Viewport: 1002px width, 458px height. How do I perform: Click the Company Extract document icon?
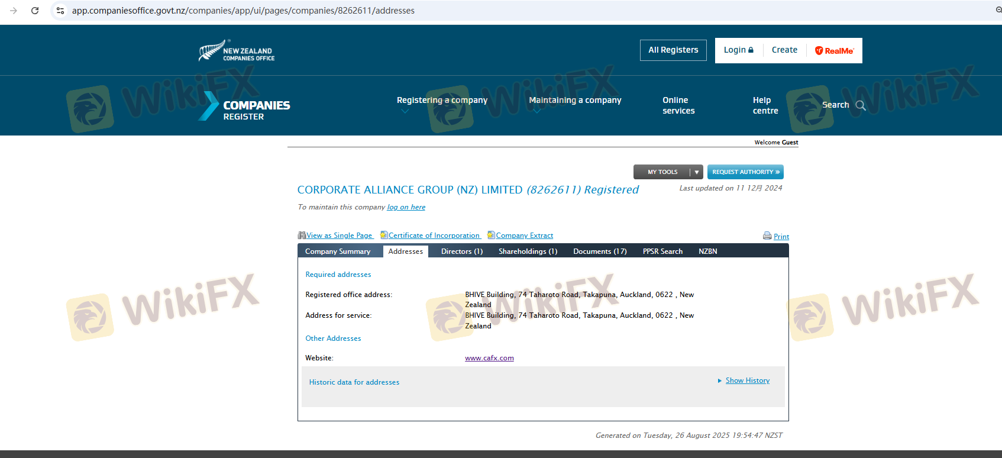[491, 236]
